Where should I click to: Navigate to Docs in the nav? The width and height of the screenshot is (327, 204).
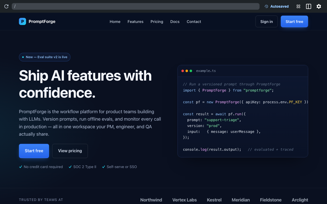click(x=175, y=22)
